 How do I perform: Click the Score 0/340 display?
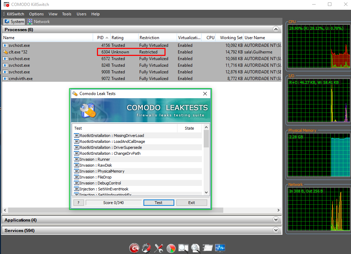pyautogui.click(x=113, y=203)
